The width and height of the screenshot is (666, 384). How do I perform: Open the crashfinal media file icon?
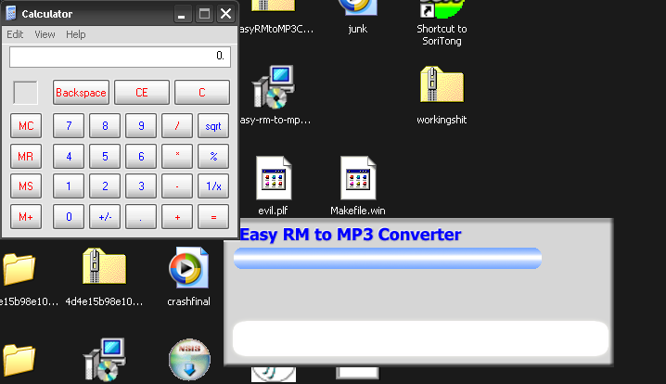188,268
